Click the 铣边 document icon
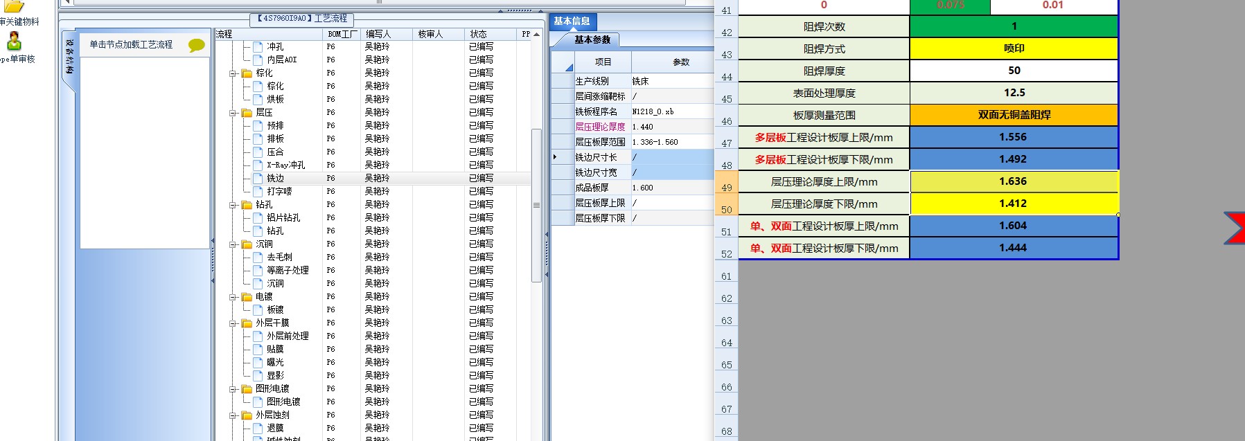The height and width of the screenshot is (441, 1245). (x=258, y=178)
